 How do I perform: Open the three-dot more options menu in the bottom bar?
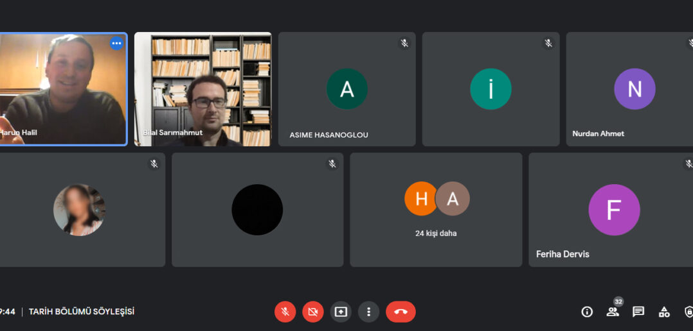[x=368, y=312]
